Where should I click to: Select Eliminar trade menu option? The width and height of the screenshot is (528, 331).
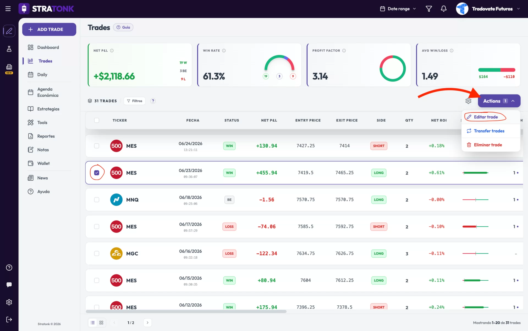pyautogui.click(x=488, y=145)
